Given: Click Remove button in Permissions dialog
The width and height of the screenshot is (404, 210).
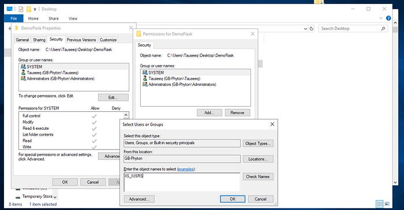Looking at the screenshot, I should tap(237, 112).
